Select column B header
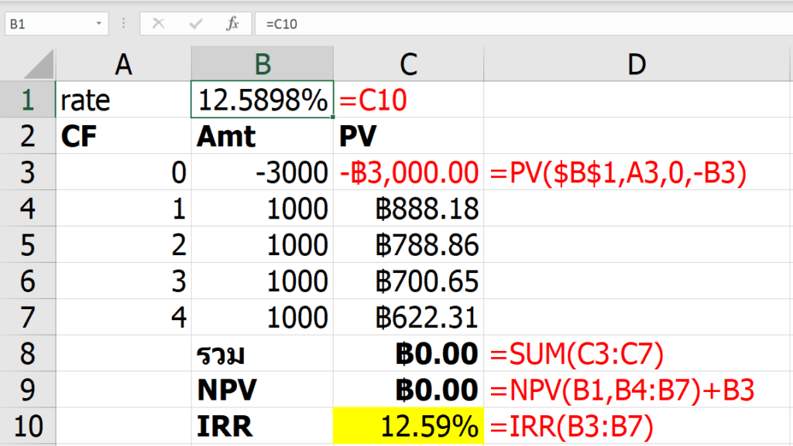The image size is (793, 446). (x=263, y=64)
